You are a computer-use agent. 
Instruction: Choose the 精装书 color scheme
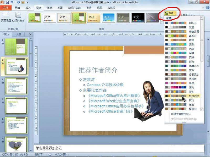coord(182,109)
